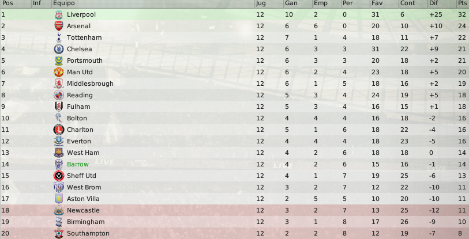Open Aston Villa team page
Screen dimensions: 469x239
click(83, 199)
